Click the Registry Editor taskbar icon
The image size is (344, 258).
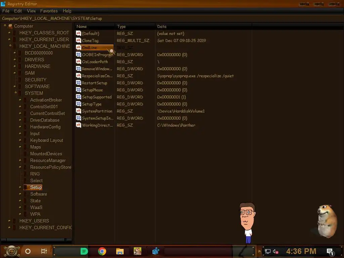(x=156, y=251)
